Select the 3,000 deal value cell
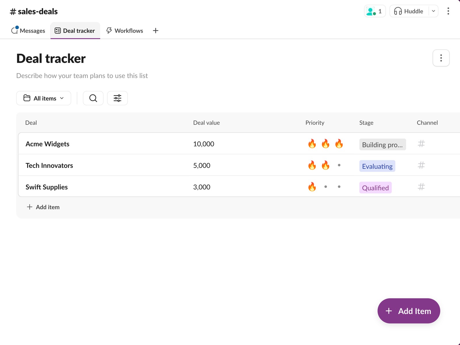This screenshot has height=345, width=460. coord(202,187)
